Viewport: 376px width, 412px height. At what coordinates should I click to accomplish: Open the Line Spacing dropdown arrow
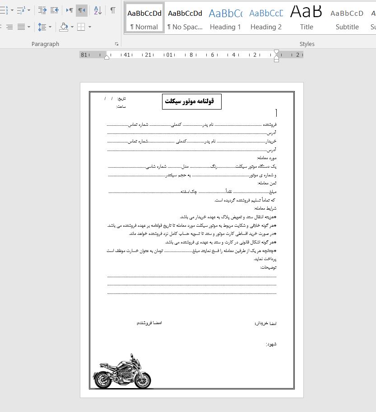[x=50, y=27]
